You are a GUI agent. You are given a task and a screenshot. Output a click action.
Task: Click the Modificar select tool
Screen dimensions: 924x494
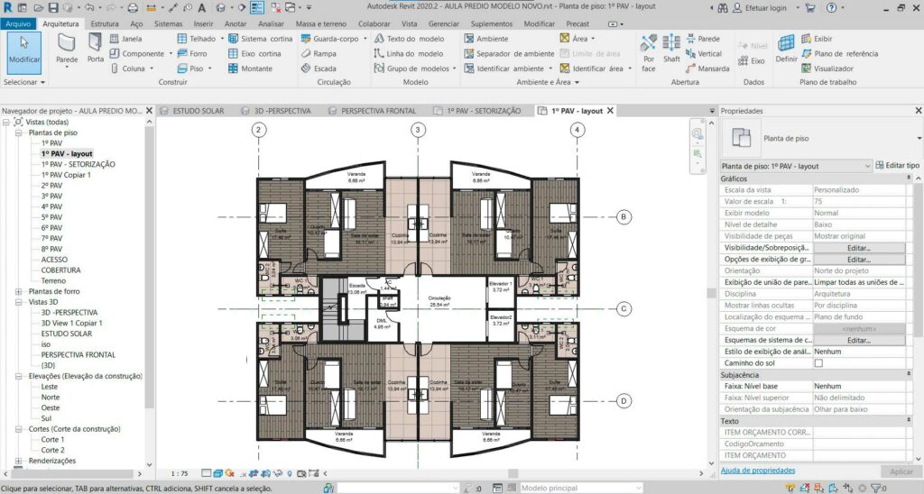[24, 52]
